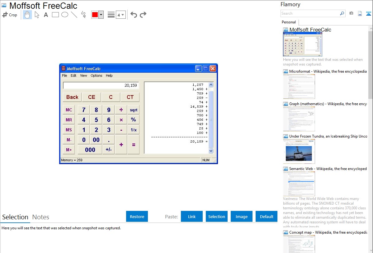Focus the Flamory Search field

pyautogui.click(x=310, y=13)
